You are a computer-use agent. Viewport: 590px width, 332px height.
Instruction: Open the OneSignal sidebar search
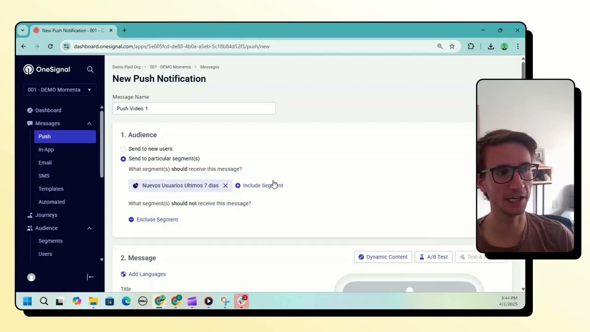tap(90, 70)
